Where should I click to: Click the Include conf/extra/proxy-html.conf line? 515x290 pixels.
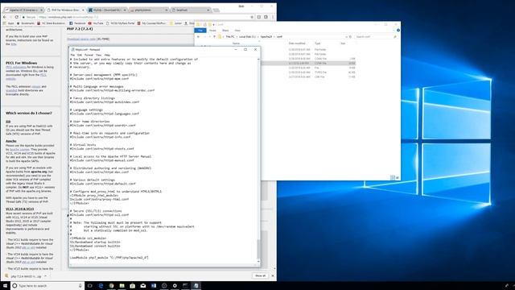[99, 199]
